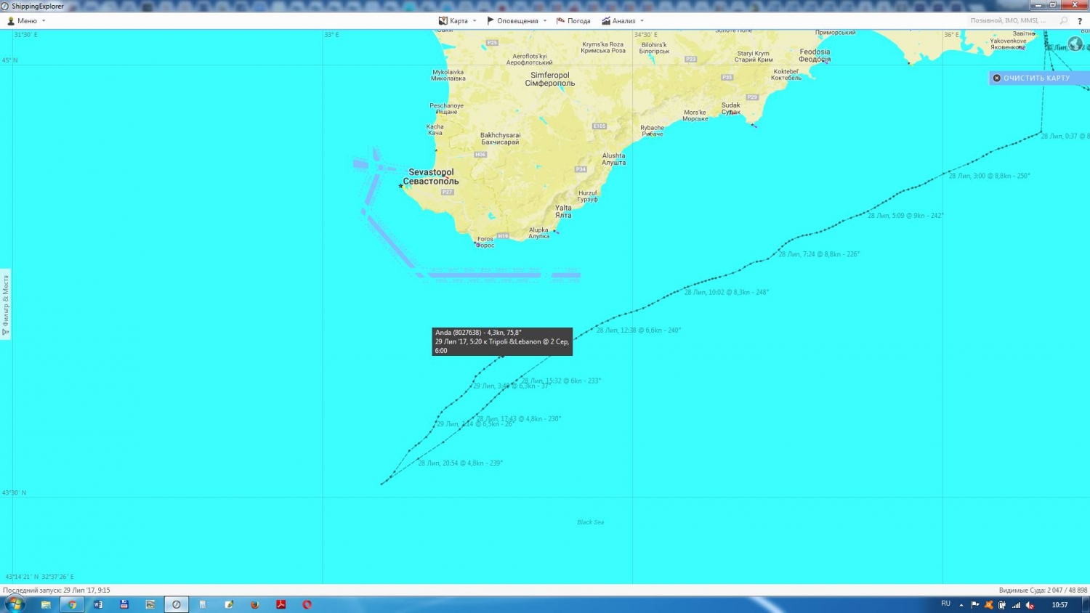Expand the Фильтр & Места side panel
The image size is (1090, 613).
(5, 305)
